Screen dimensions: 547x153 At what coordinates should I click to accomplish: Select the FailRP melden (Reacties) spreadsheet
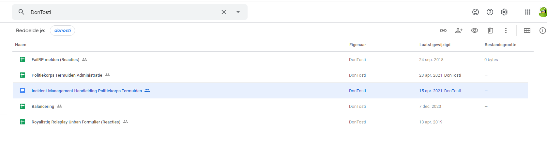click(55, 60)
